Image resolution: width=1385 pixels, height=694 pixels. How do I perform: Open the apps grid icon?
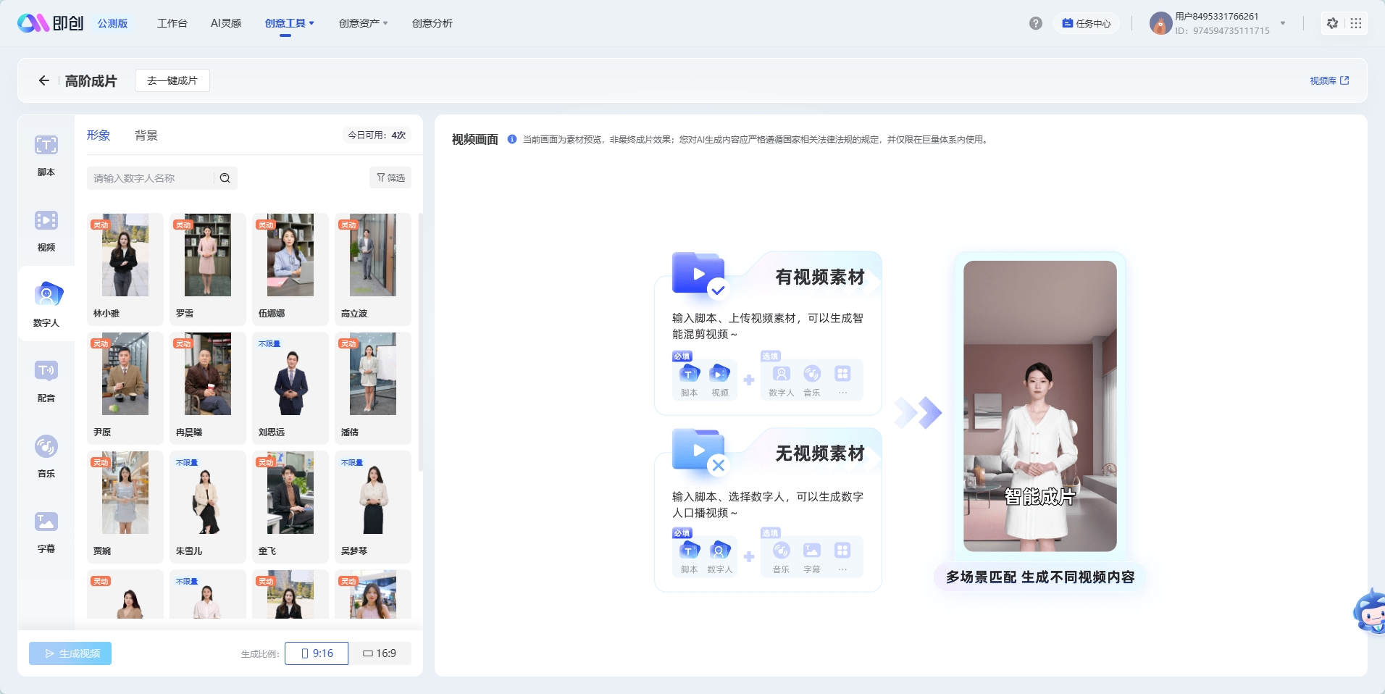[x=1355, y=23]
